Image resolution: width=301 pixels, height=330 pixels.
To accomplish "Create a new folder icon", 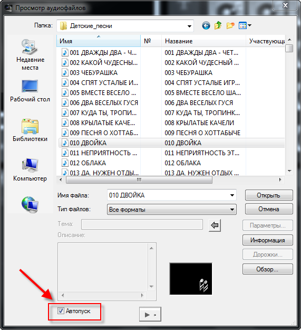I will 230,26.
